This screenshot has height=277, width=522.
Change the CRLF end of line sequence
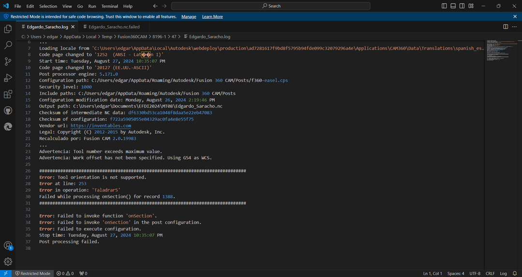(x=490, y=273)
